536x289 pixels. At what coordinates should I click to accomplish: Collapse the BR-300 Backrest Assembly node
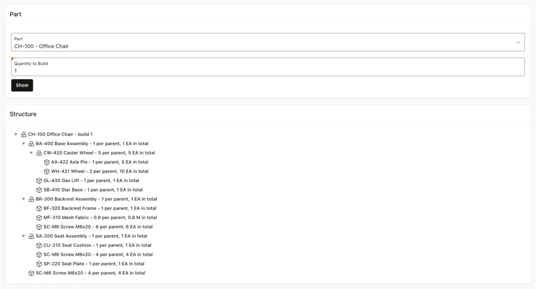coord(24,199)
